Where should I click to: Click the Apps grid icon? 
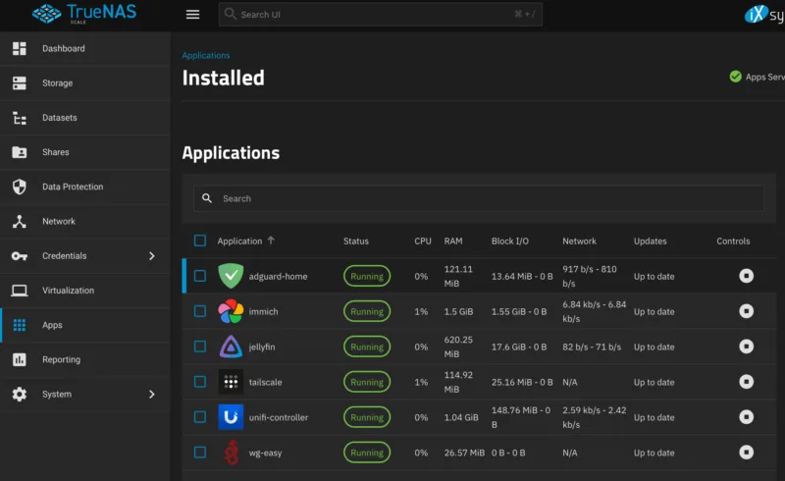tap(20, 325)
